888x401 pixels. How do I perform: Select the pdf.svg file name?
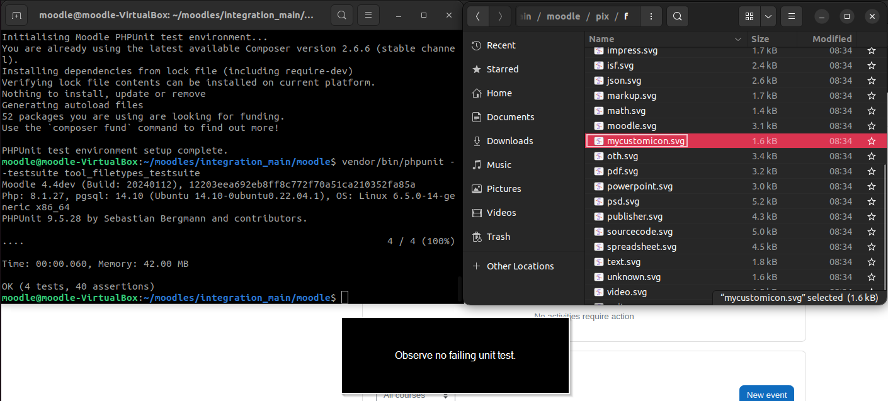pyautogui.click(x=622, y=171)
